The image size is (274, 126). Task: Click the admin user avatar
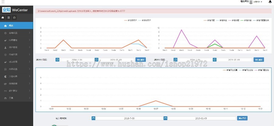(x=251, y=2)
